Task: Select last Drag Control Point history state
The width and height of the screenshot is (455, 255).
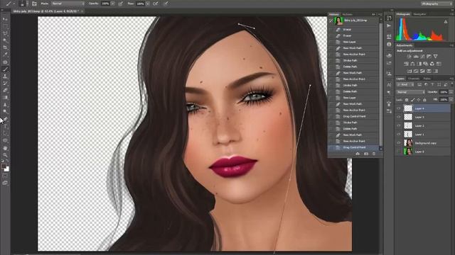Action: tap(353, 147)
